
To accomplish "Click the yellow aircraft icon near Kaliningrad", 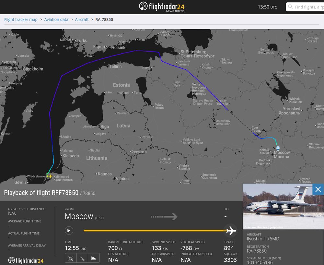I will [x=50, y=176].
